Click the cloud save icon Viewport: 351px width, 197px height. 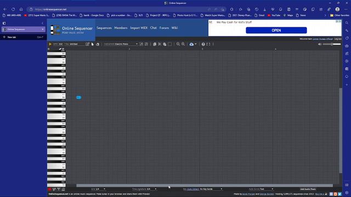[191, 44]
